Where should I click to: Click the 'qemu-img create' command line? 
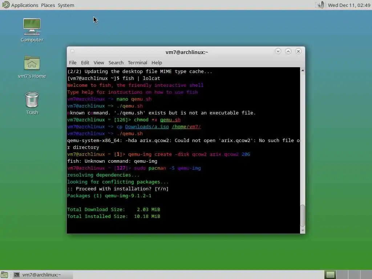[x=189, y=154]
